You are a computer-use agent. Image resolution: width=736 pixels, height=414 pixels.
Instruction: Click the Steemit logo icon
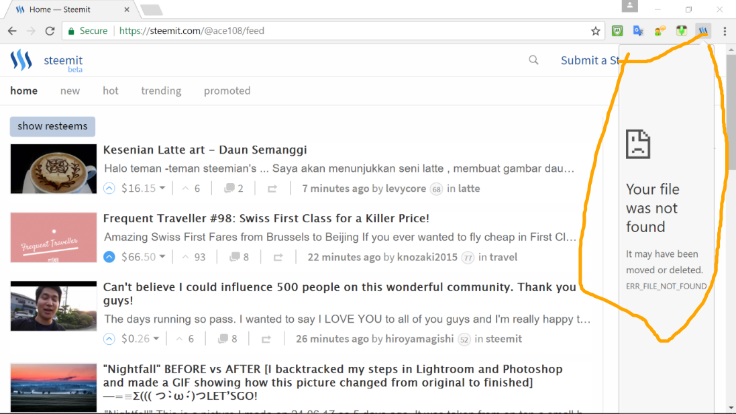click(x=21, y=60)
